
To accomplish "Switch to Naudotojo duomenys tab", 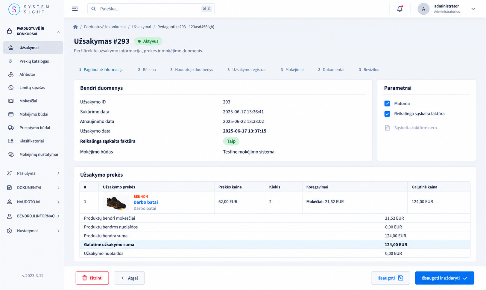I will (x=192, y=69).
